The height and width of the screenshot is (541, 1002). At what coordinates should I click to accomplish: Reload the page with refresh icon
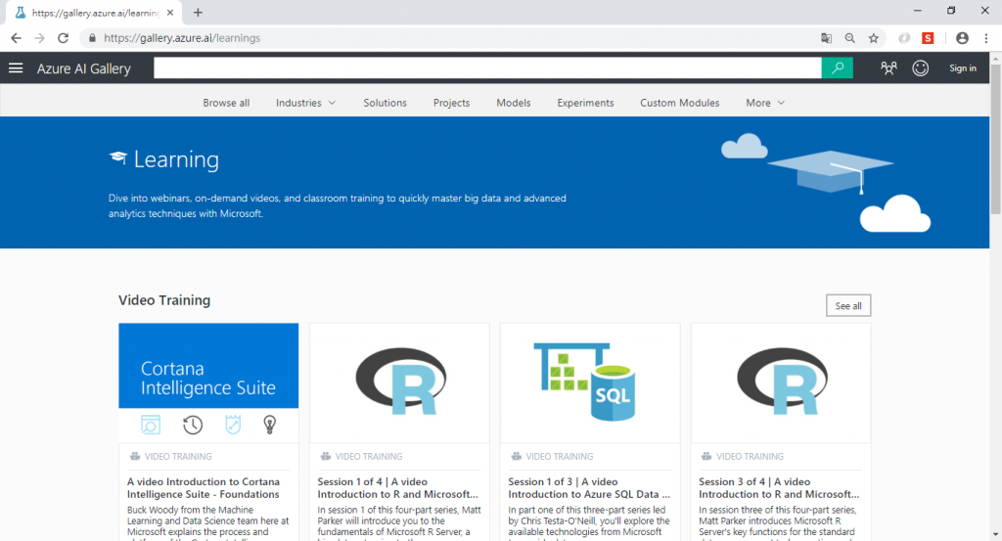[x=63, y=38]
